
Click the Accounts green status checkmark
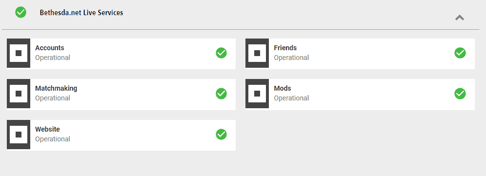click(x=222, y=53)
